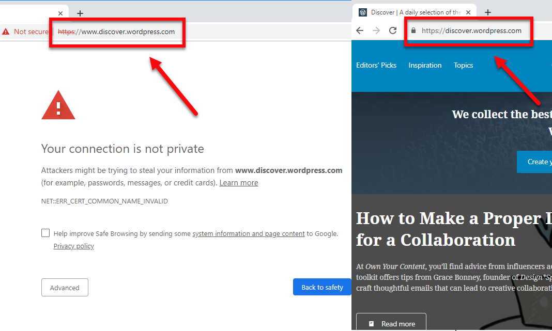Close the left browser tab

pos(60,13)
